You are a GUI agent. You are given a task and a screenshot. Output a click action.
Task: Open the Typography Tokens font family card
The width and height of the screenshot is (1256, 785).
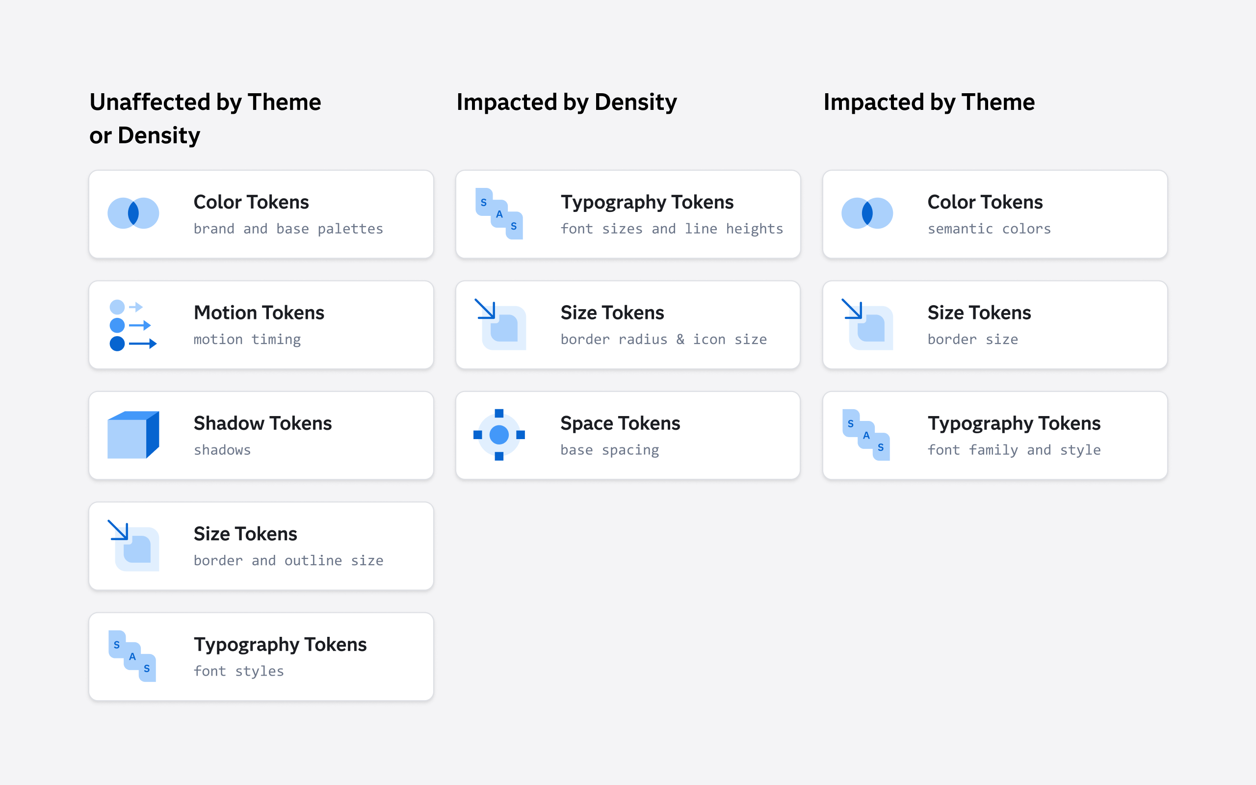(x=994, y=435)
